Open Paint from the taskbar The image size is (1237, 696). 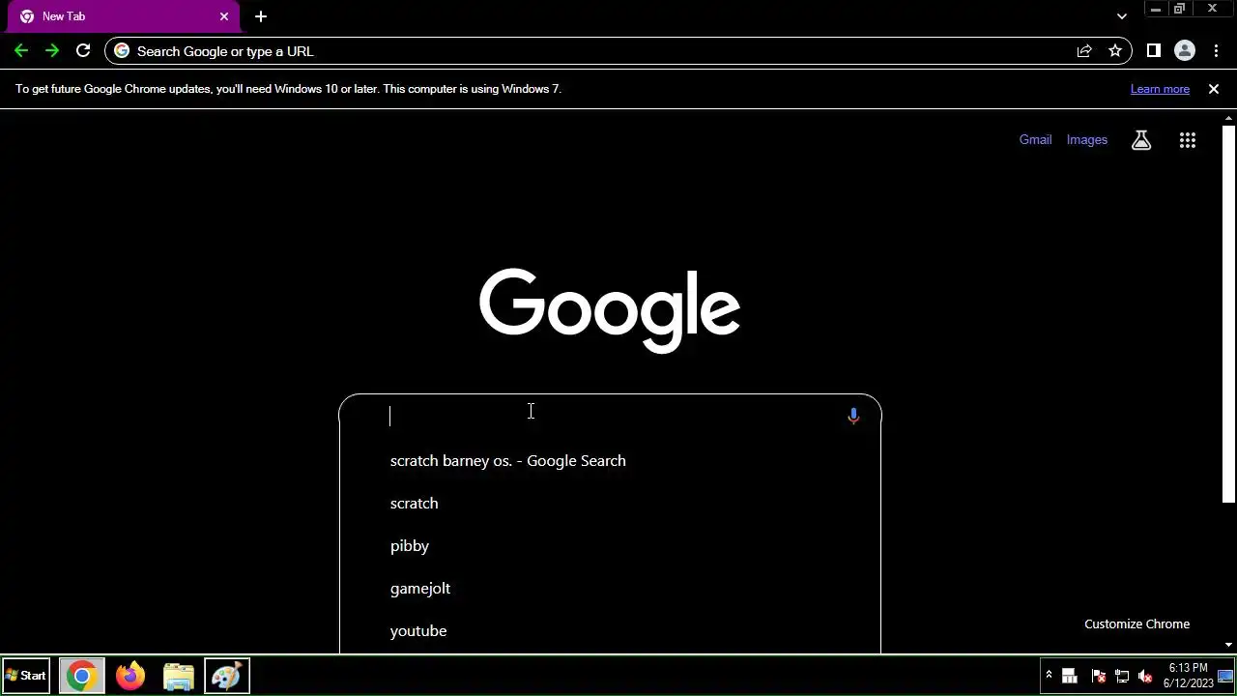tap(227, 676)
